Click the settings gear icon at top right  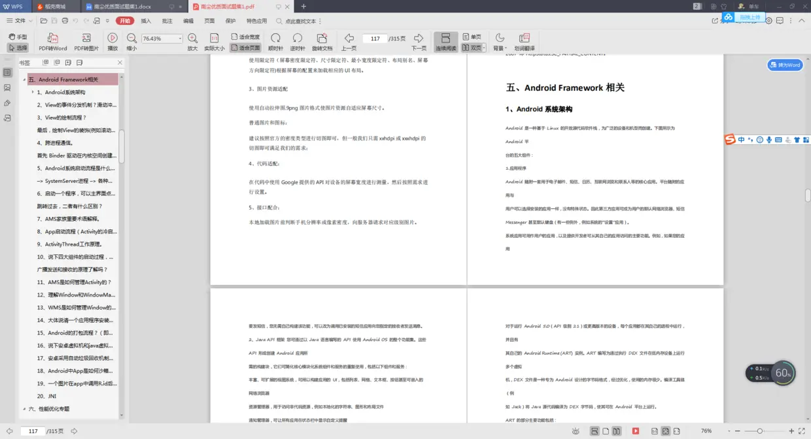coord(769,21)
